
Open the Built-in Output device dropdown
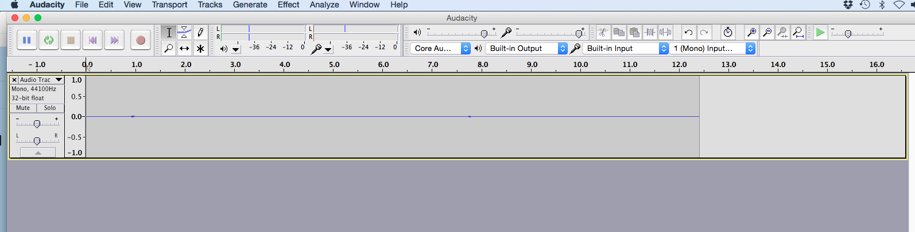click(526, 49)
